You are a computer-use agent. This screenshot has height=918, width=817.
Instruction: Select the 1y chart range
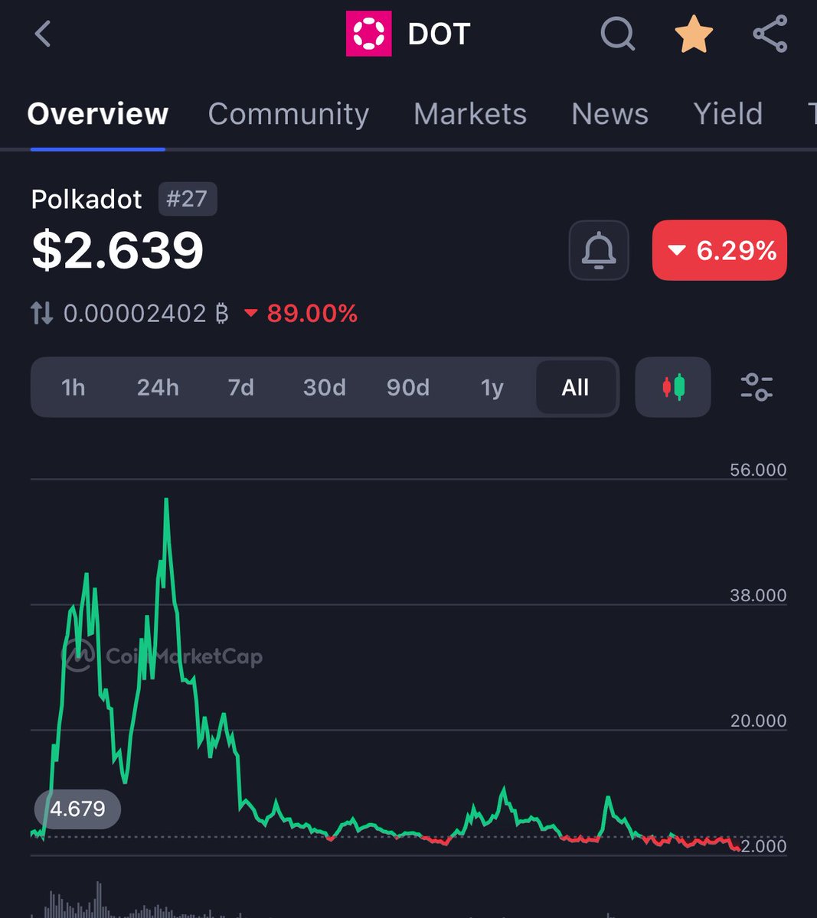pyautogui.click(x=492, y=387)
